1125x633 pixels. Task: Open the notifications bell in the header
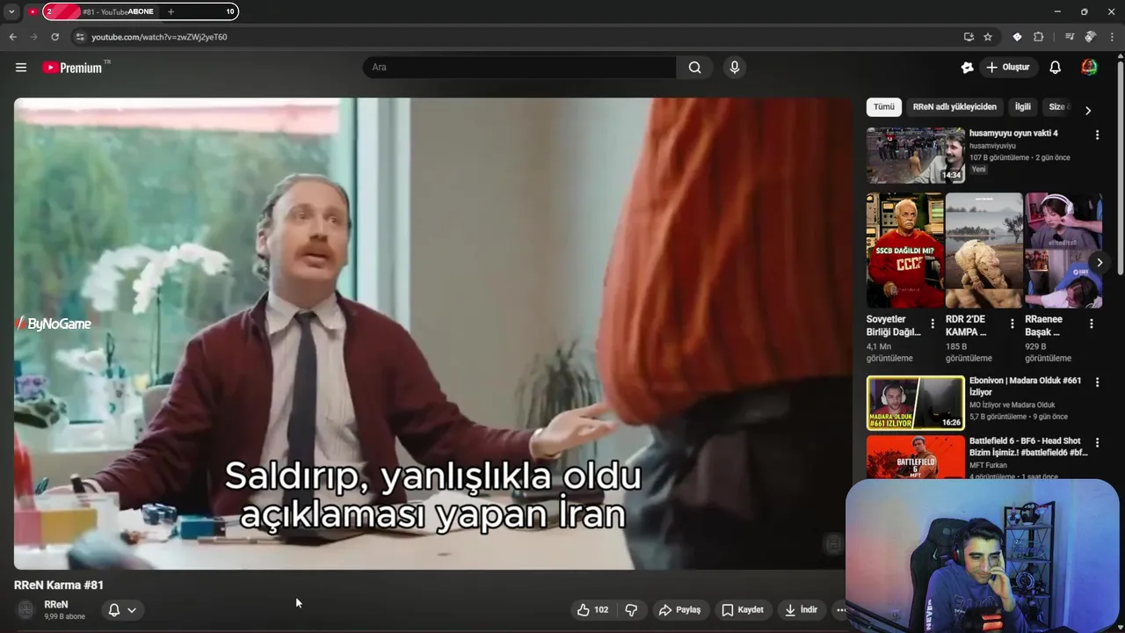[1056, 68]
